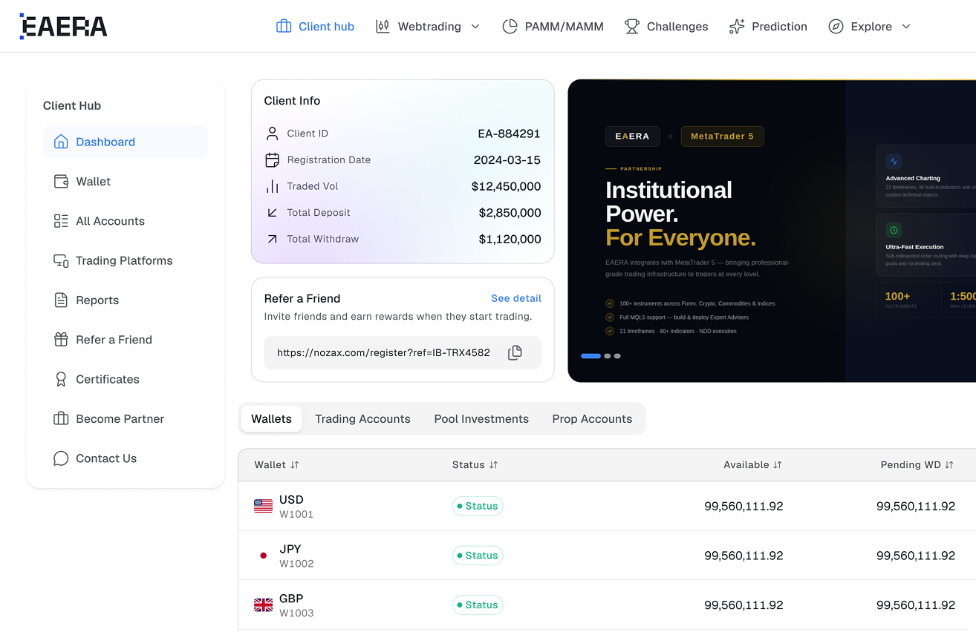Open All Accounts in the sidebar
Image resolution: width=976 pixels, height=632 pixels.
tap(126, 221)
